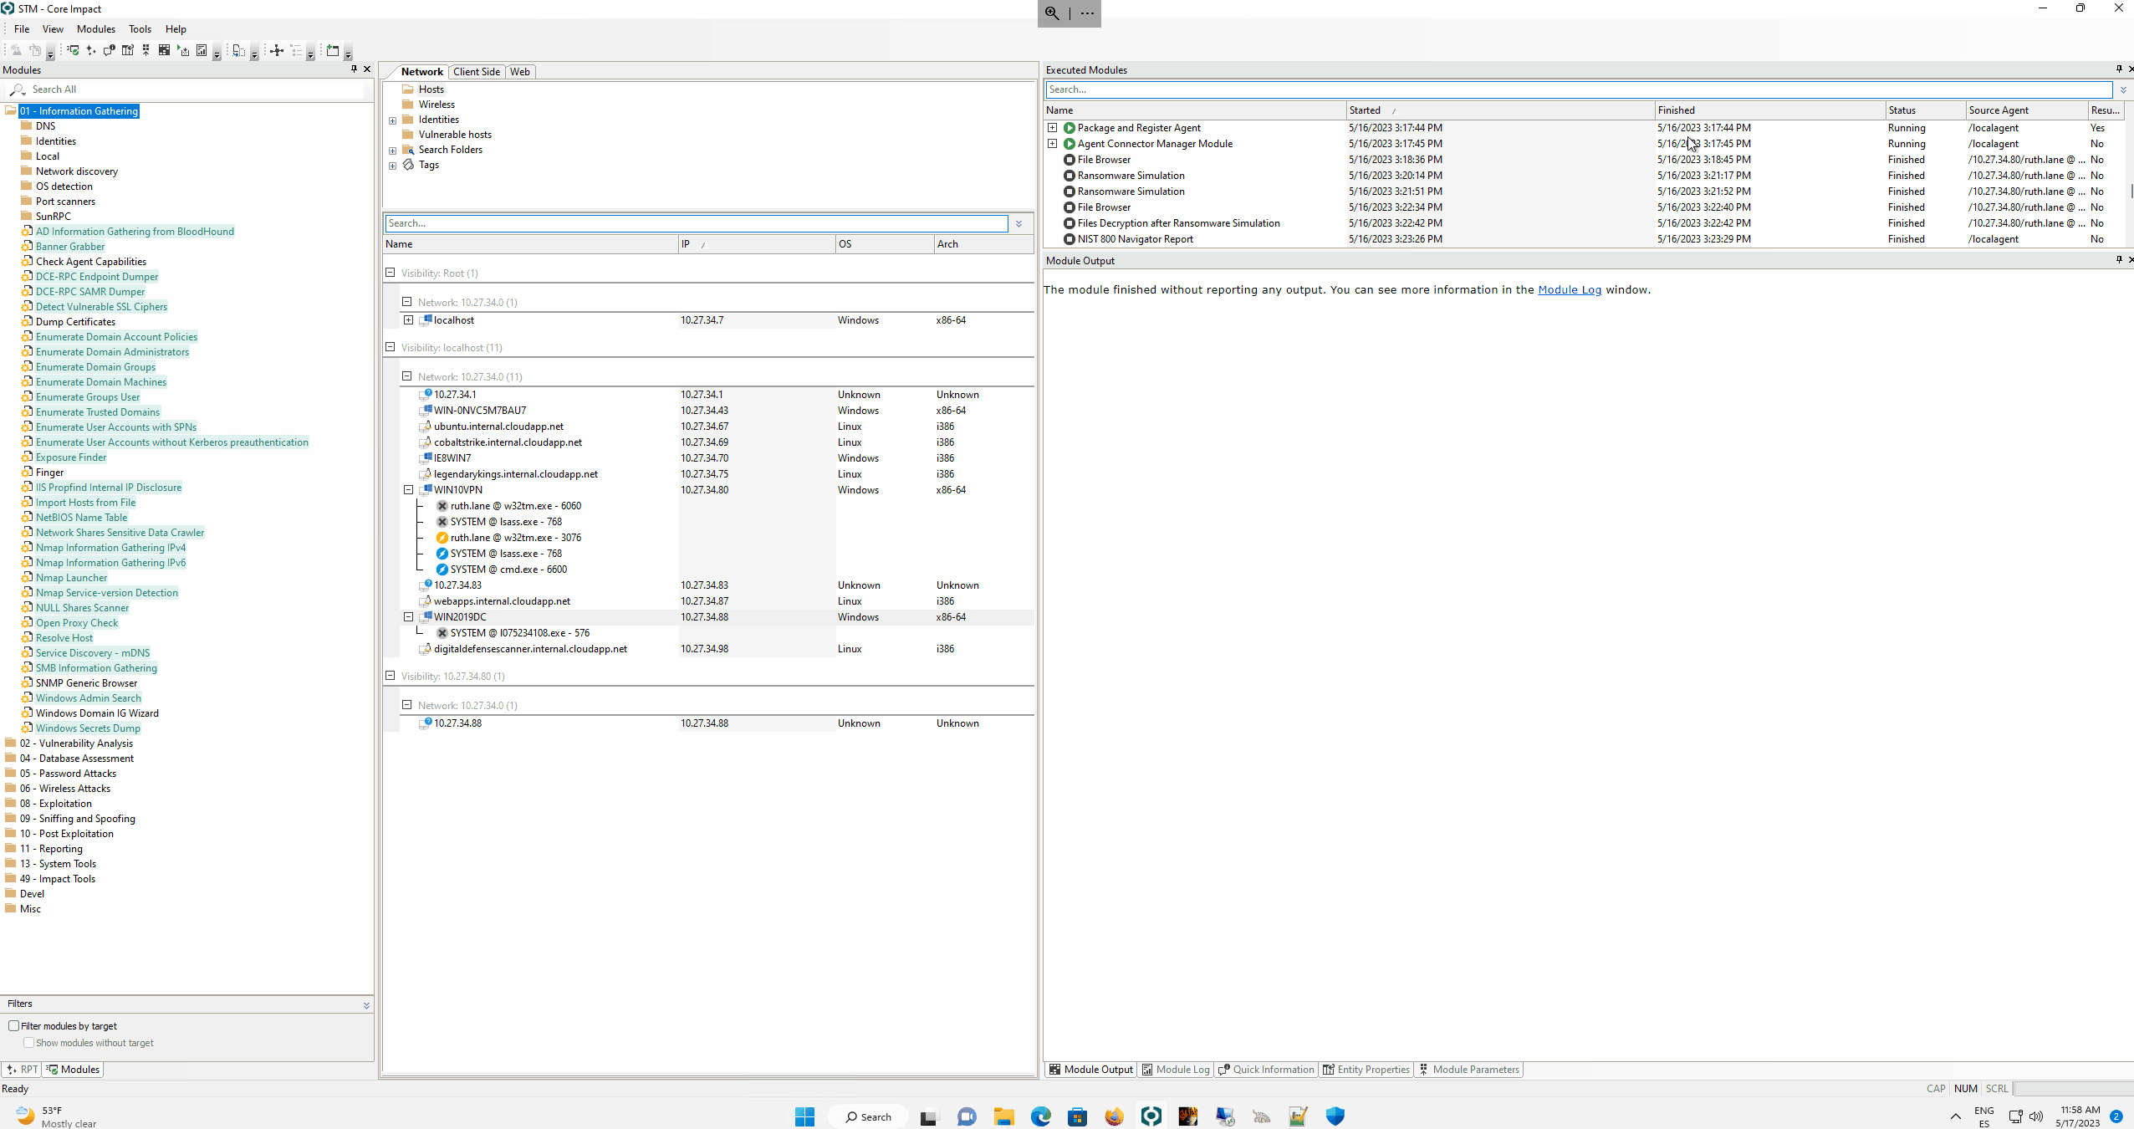Open Windows Start menu

805,1116
